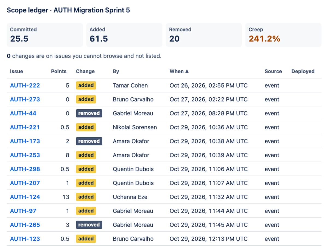Click the Scope ledger AUTH Migration Sprint 5 title

coord(68,10)
